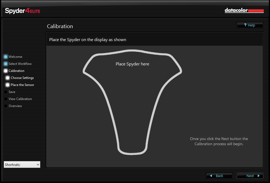Open Help from the top right
The height and width of the screenshot is (183, 270).
point(250,25)
